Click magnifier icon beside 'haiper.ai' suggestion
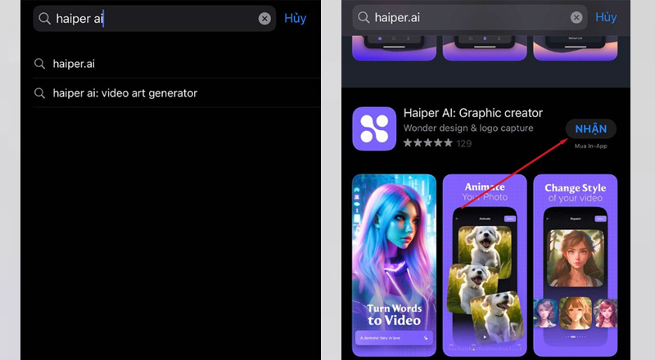This screenshot has width=655, height=360. pyautogui.click(x=39, y=64)
